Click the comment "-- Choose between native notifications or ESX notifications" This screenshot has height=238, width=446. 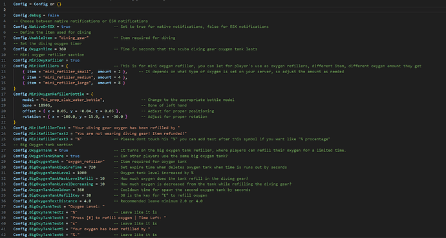(81, 21)
